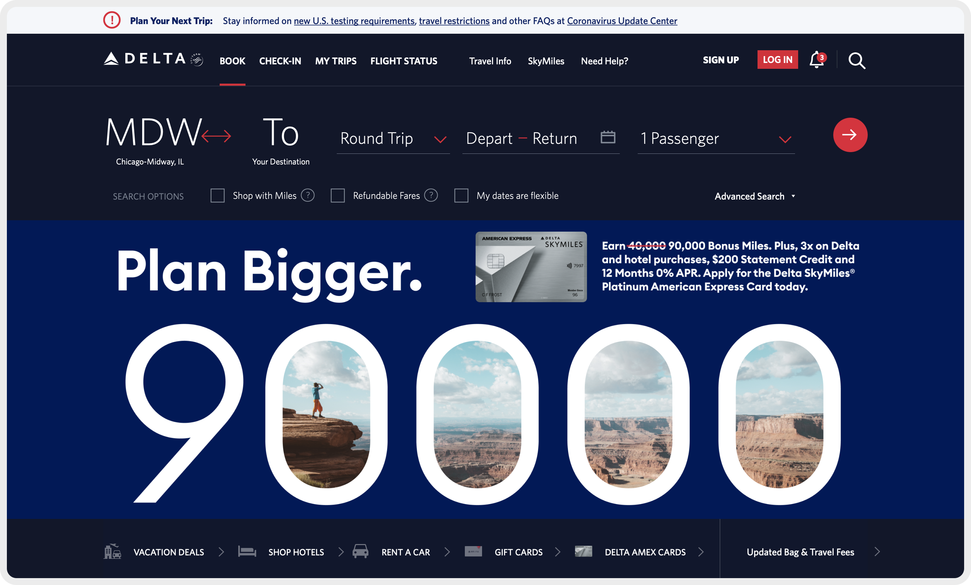The width and height of the screenshot is (971, 585).
Task: Click the Shop with Miles help icon
Action: tap(307, 195)
